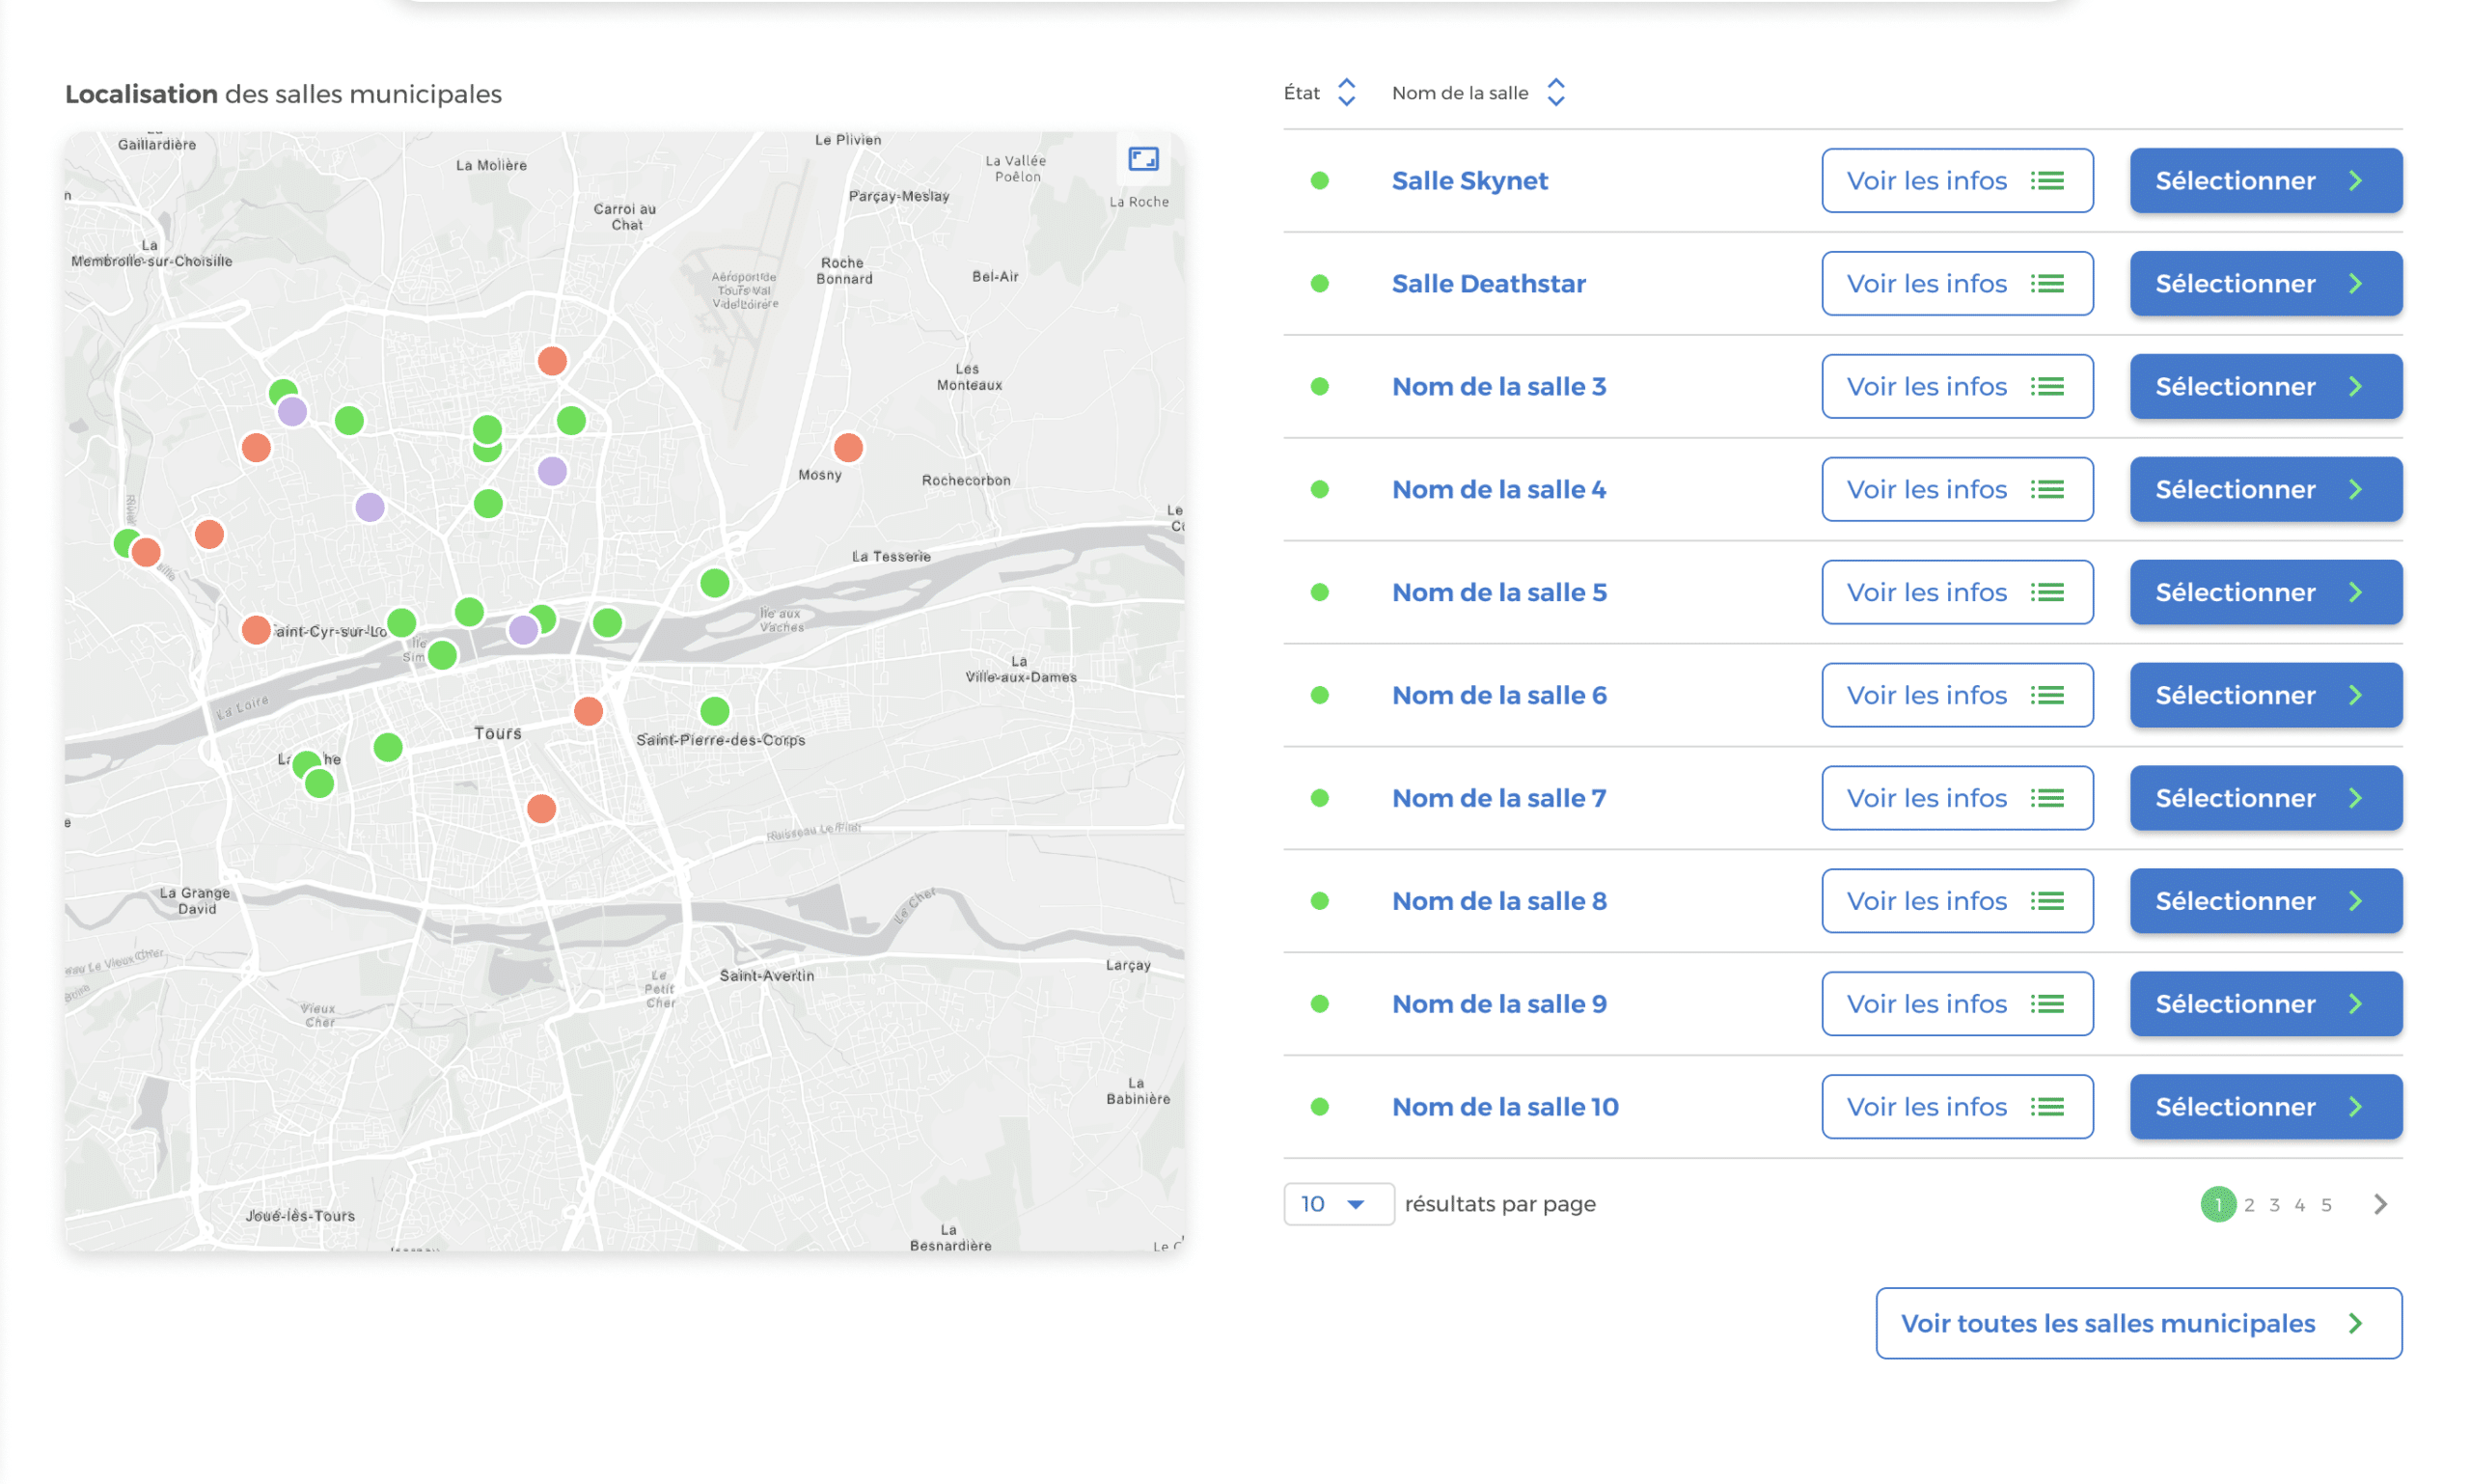
Task: Click the orange marker near Mosny
Action: [x=848, y=447]
